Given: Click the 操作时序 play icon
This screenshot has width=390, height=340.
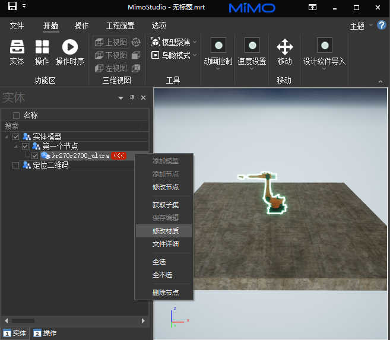Looking at the screenshot, I should (x=70, y=47).
